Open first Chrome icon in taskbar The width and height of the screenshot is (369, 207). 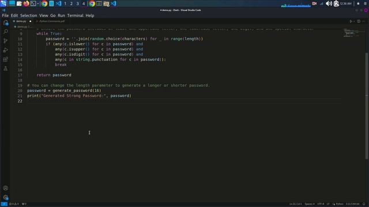pos(44,3)
